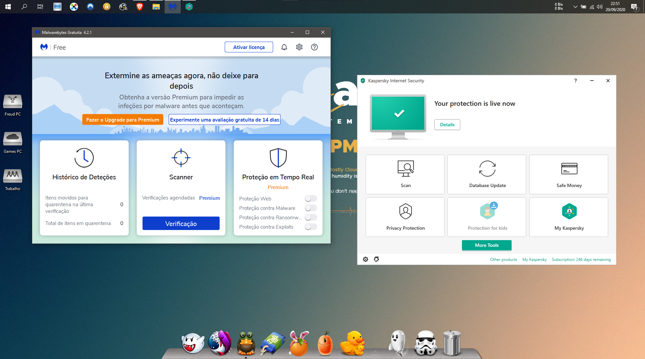Open Malwarebytes settings gear

tap(299, 47)
